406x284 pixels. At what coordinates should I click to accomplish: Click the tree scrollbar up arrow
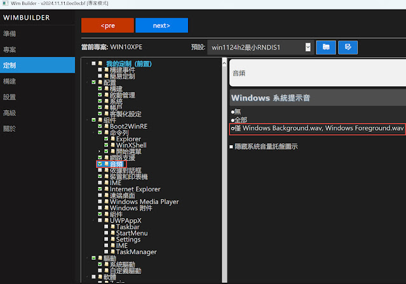224,63
